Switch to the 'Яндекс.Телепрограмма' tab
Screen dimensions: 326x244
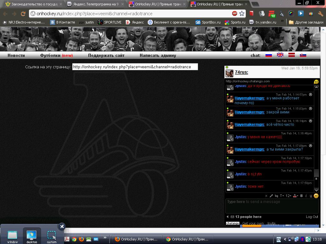click(96, 4)
